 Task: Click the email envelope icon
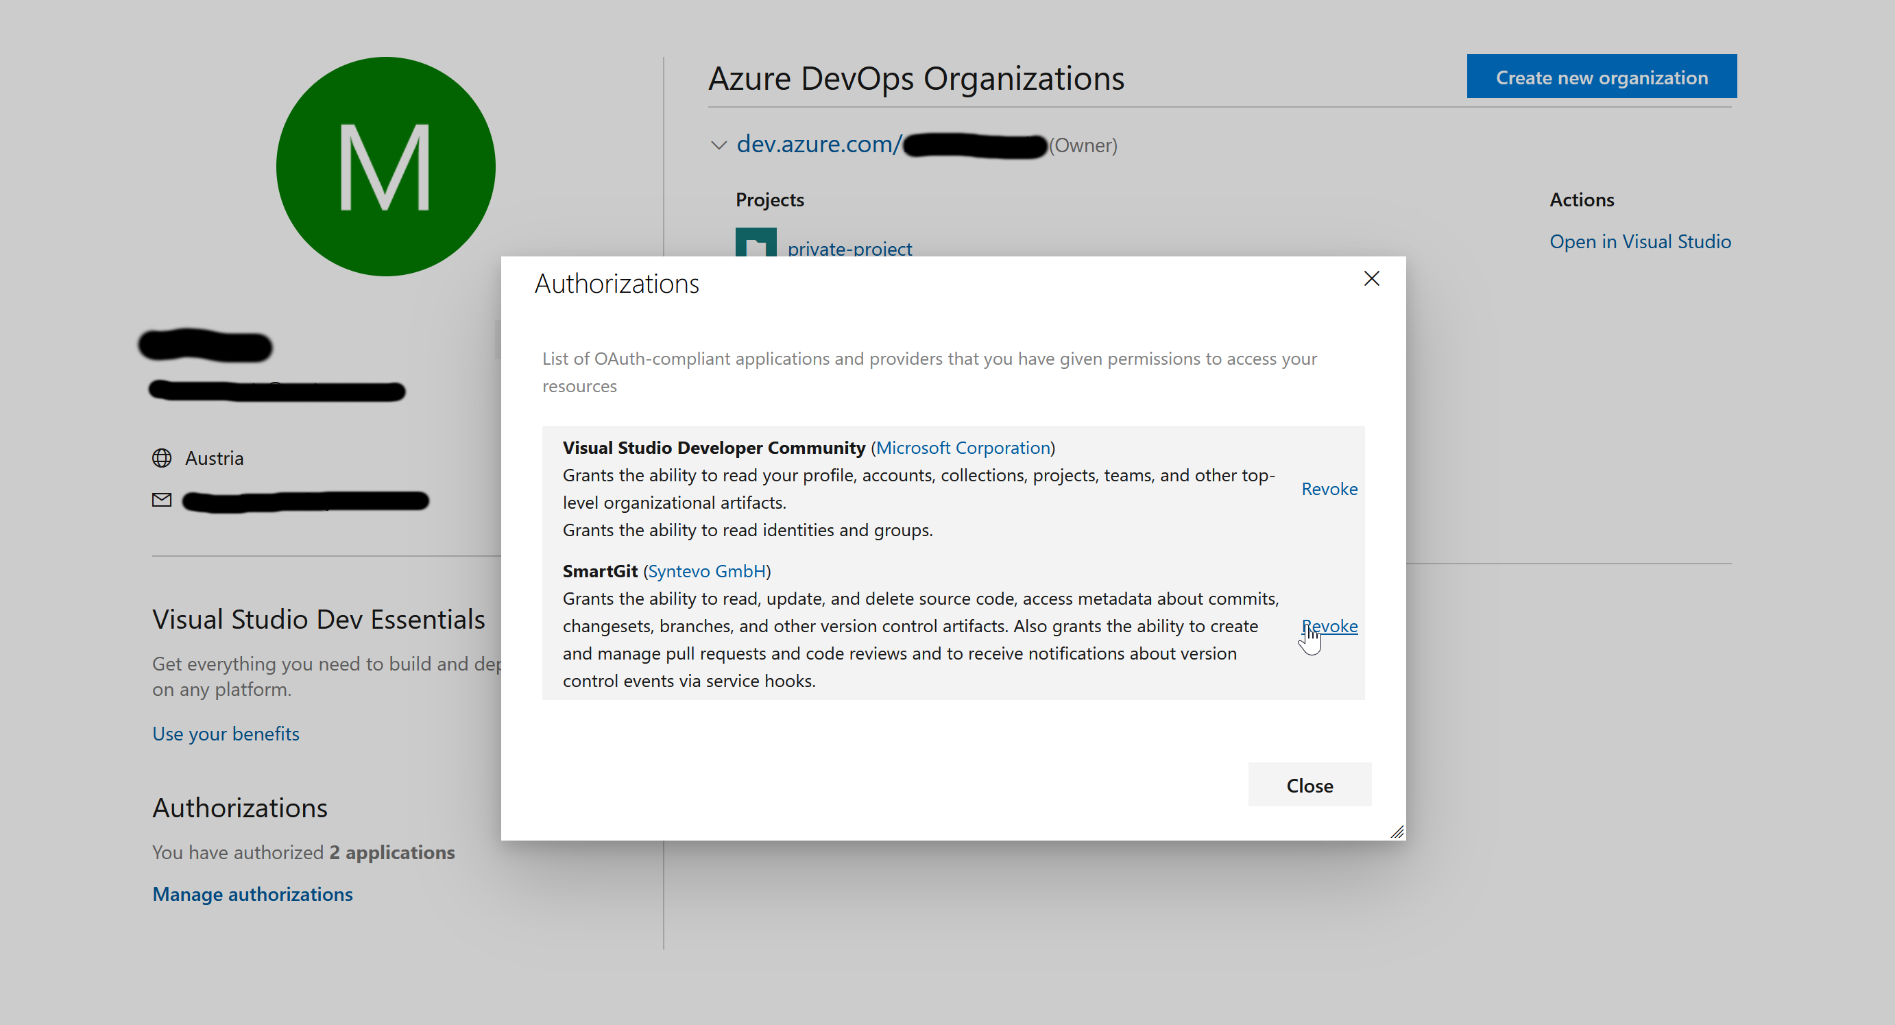click(162, 501)
